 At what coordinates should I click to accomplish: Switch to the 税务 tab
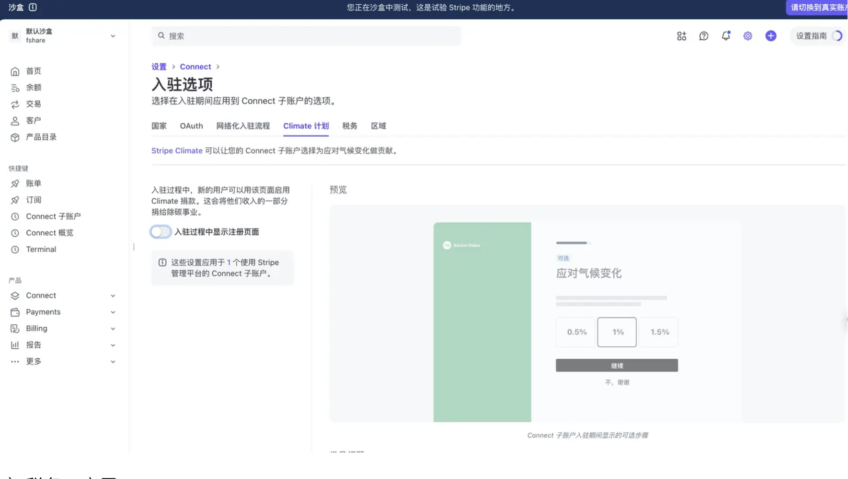coord(350,126)
